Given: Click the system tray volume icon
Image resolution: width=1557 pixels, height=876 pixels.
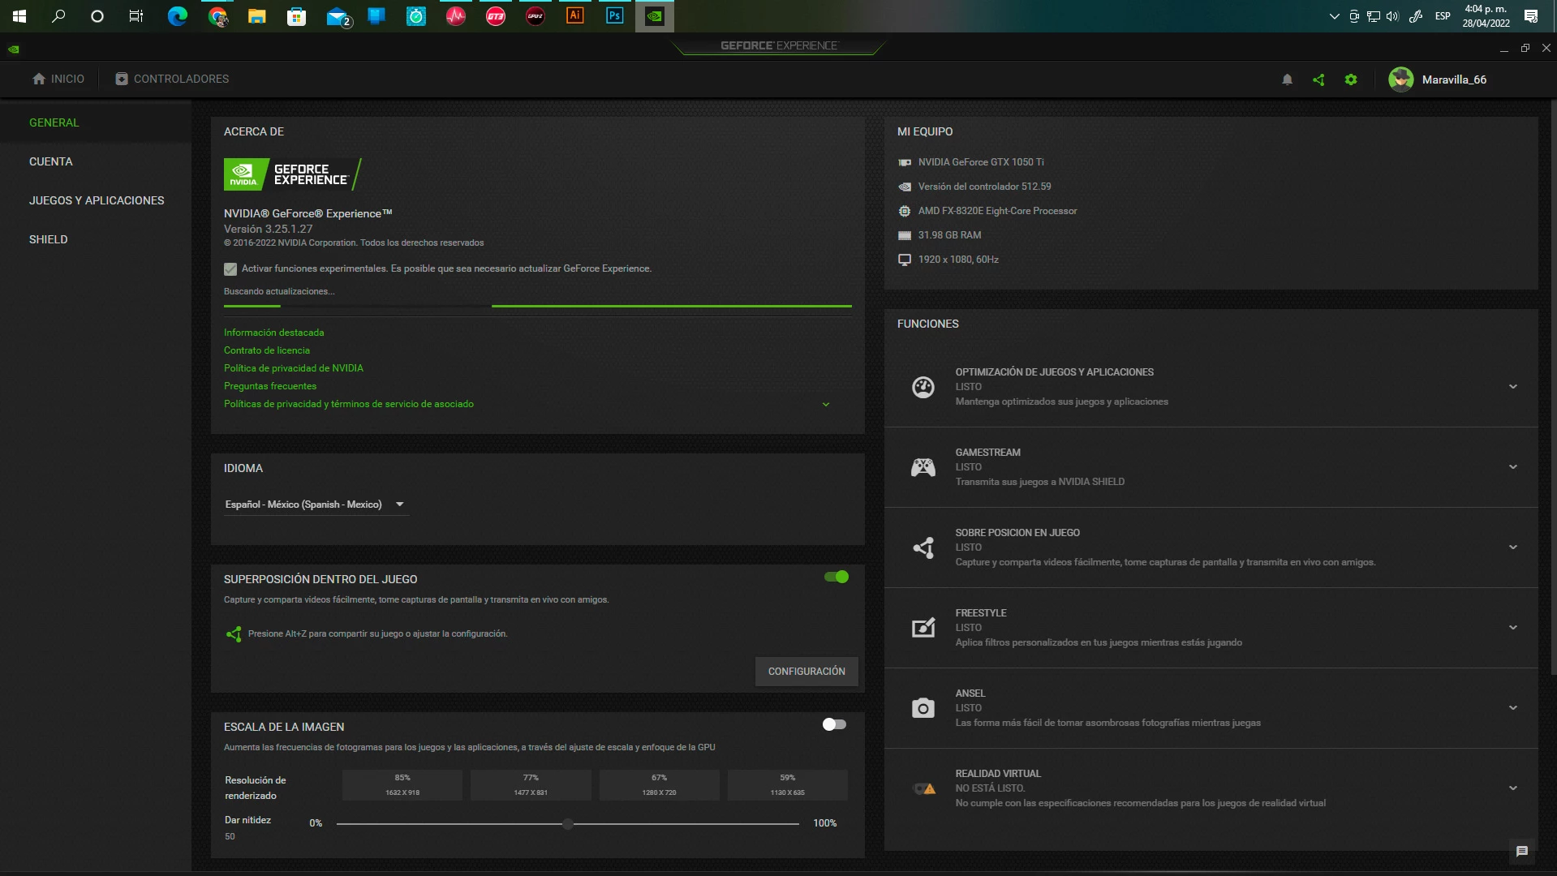Looking at the screenshot, I should 1392,16.
